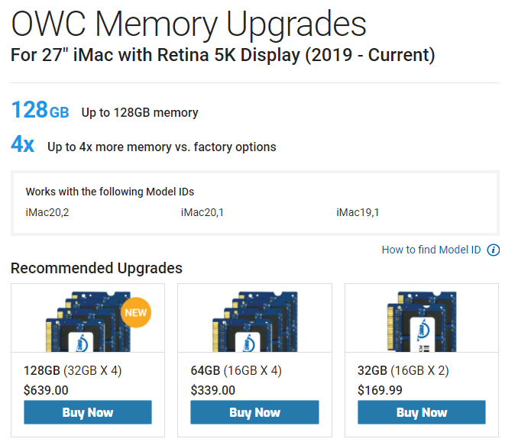The height and width of the screenshot is (442, 518).
Task: Click the info icon beside Model ID link
Action: tap(494, 250)
